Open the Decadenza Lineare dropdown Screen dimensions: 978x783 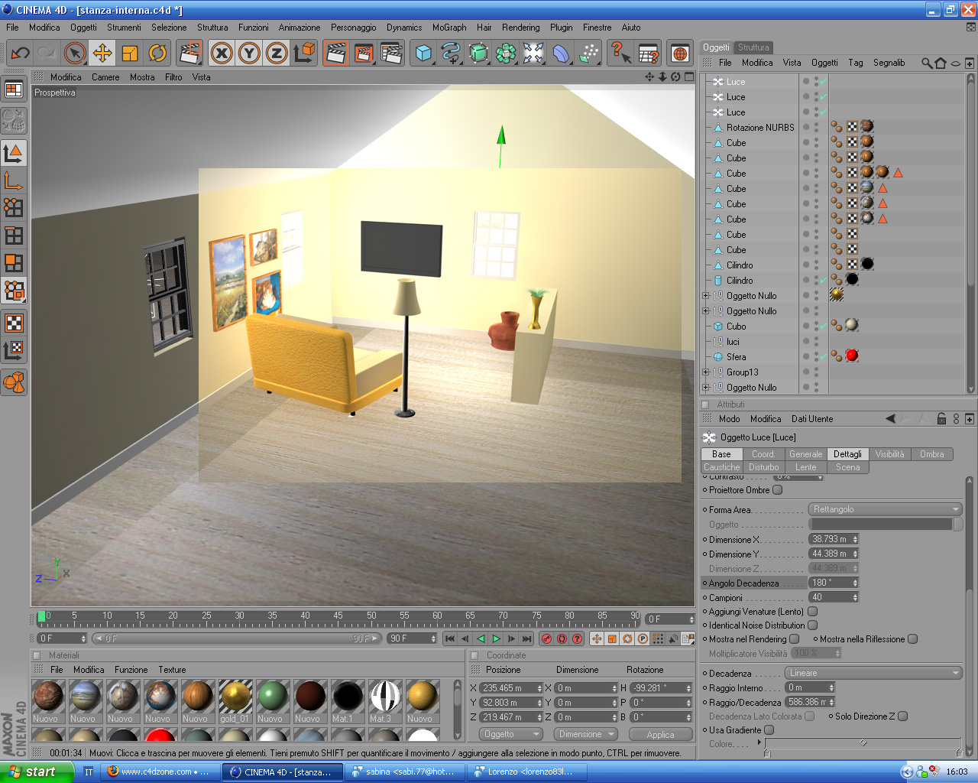(x=873, y=673)
